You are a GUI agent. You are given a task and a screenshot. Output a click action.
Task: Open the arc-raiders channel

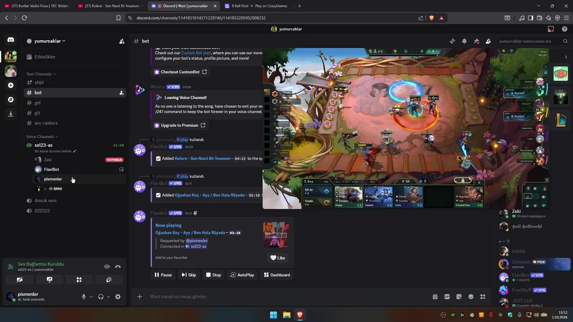pos(74,123)
